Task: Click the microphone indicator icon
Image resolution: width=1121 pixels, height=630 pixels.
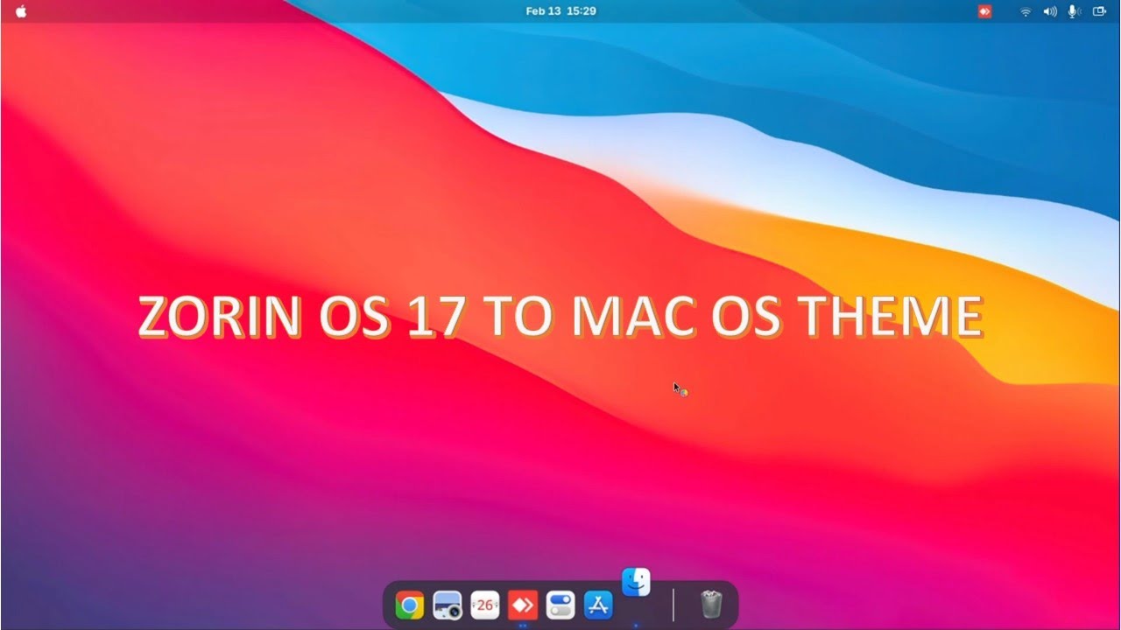Action: click(x=1074, y=11)
